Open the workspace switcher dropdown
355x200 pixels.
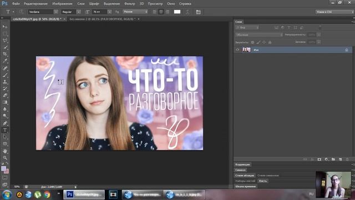[x=334, y=12]
